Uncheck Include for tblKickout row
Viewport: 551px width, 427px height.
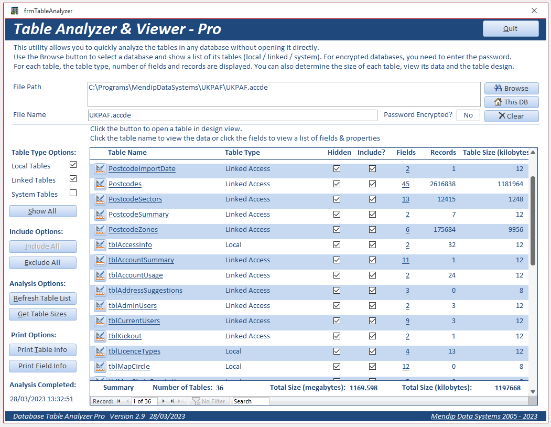(x=372, y=336)
